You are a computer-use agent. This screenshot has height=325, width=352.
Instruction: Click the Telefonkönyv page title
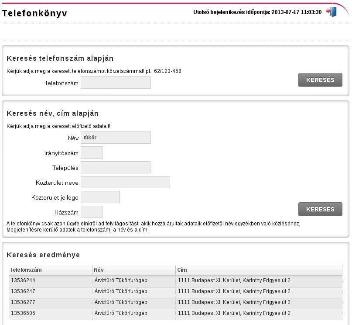click(x=34, y=13)
